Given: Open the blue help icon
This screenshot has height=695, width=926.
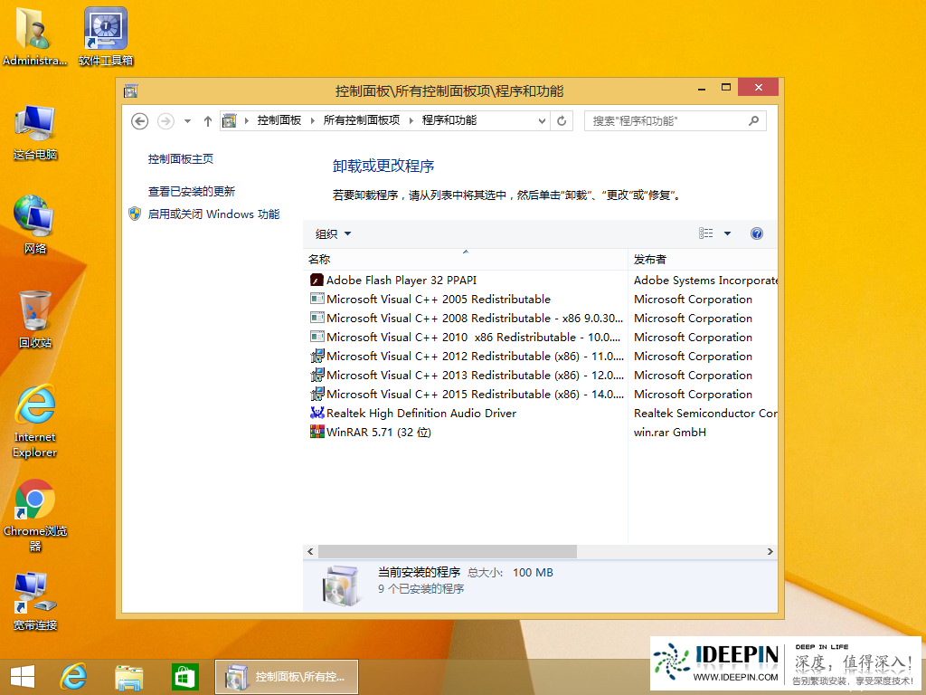Looking at the screenshot, I should pos(757,233).
